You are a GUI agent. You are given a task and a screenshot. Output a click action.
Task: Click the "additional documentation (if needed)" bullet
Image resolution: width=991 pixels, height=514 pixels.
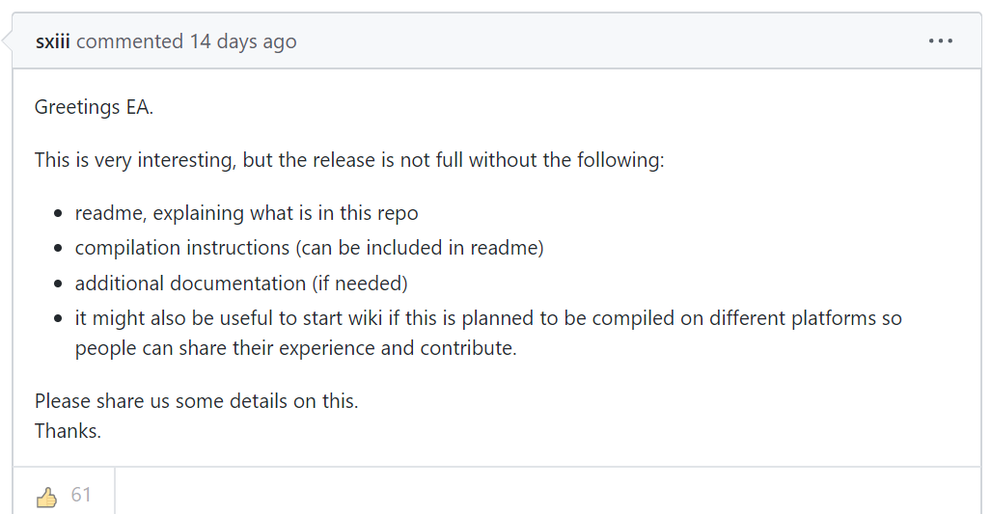(241, 284)
